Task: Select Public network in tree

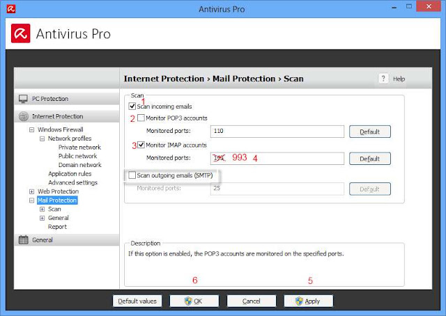Action: click(x=77, y=156)
